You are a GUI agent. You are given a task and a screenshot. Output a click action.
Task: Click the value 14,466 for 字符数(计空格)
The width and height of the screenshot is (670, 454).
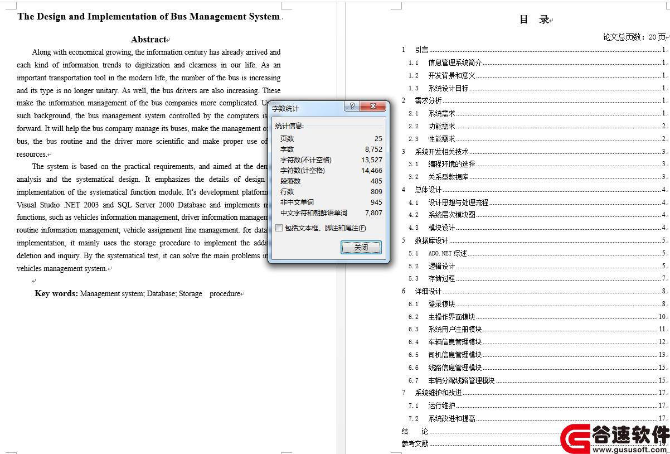click(x=372, y=171)
